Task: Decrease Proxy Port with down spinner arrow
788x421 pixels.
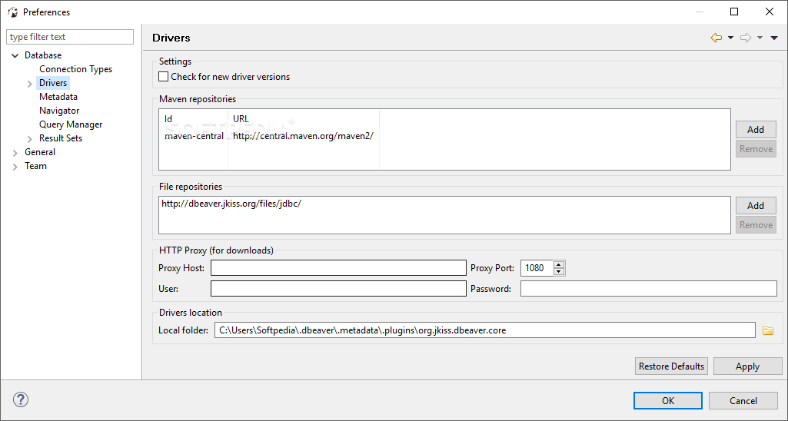Action: 559,272
